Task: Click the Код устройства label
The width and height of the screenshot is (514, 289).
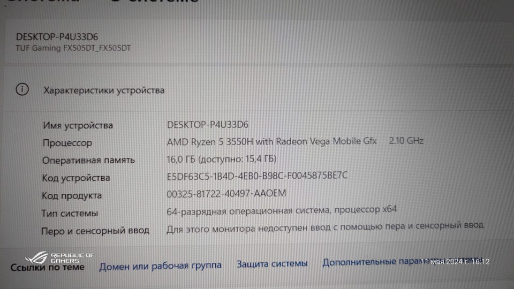Action: (x=76, y=178)
